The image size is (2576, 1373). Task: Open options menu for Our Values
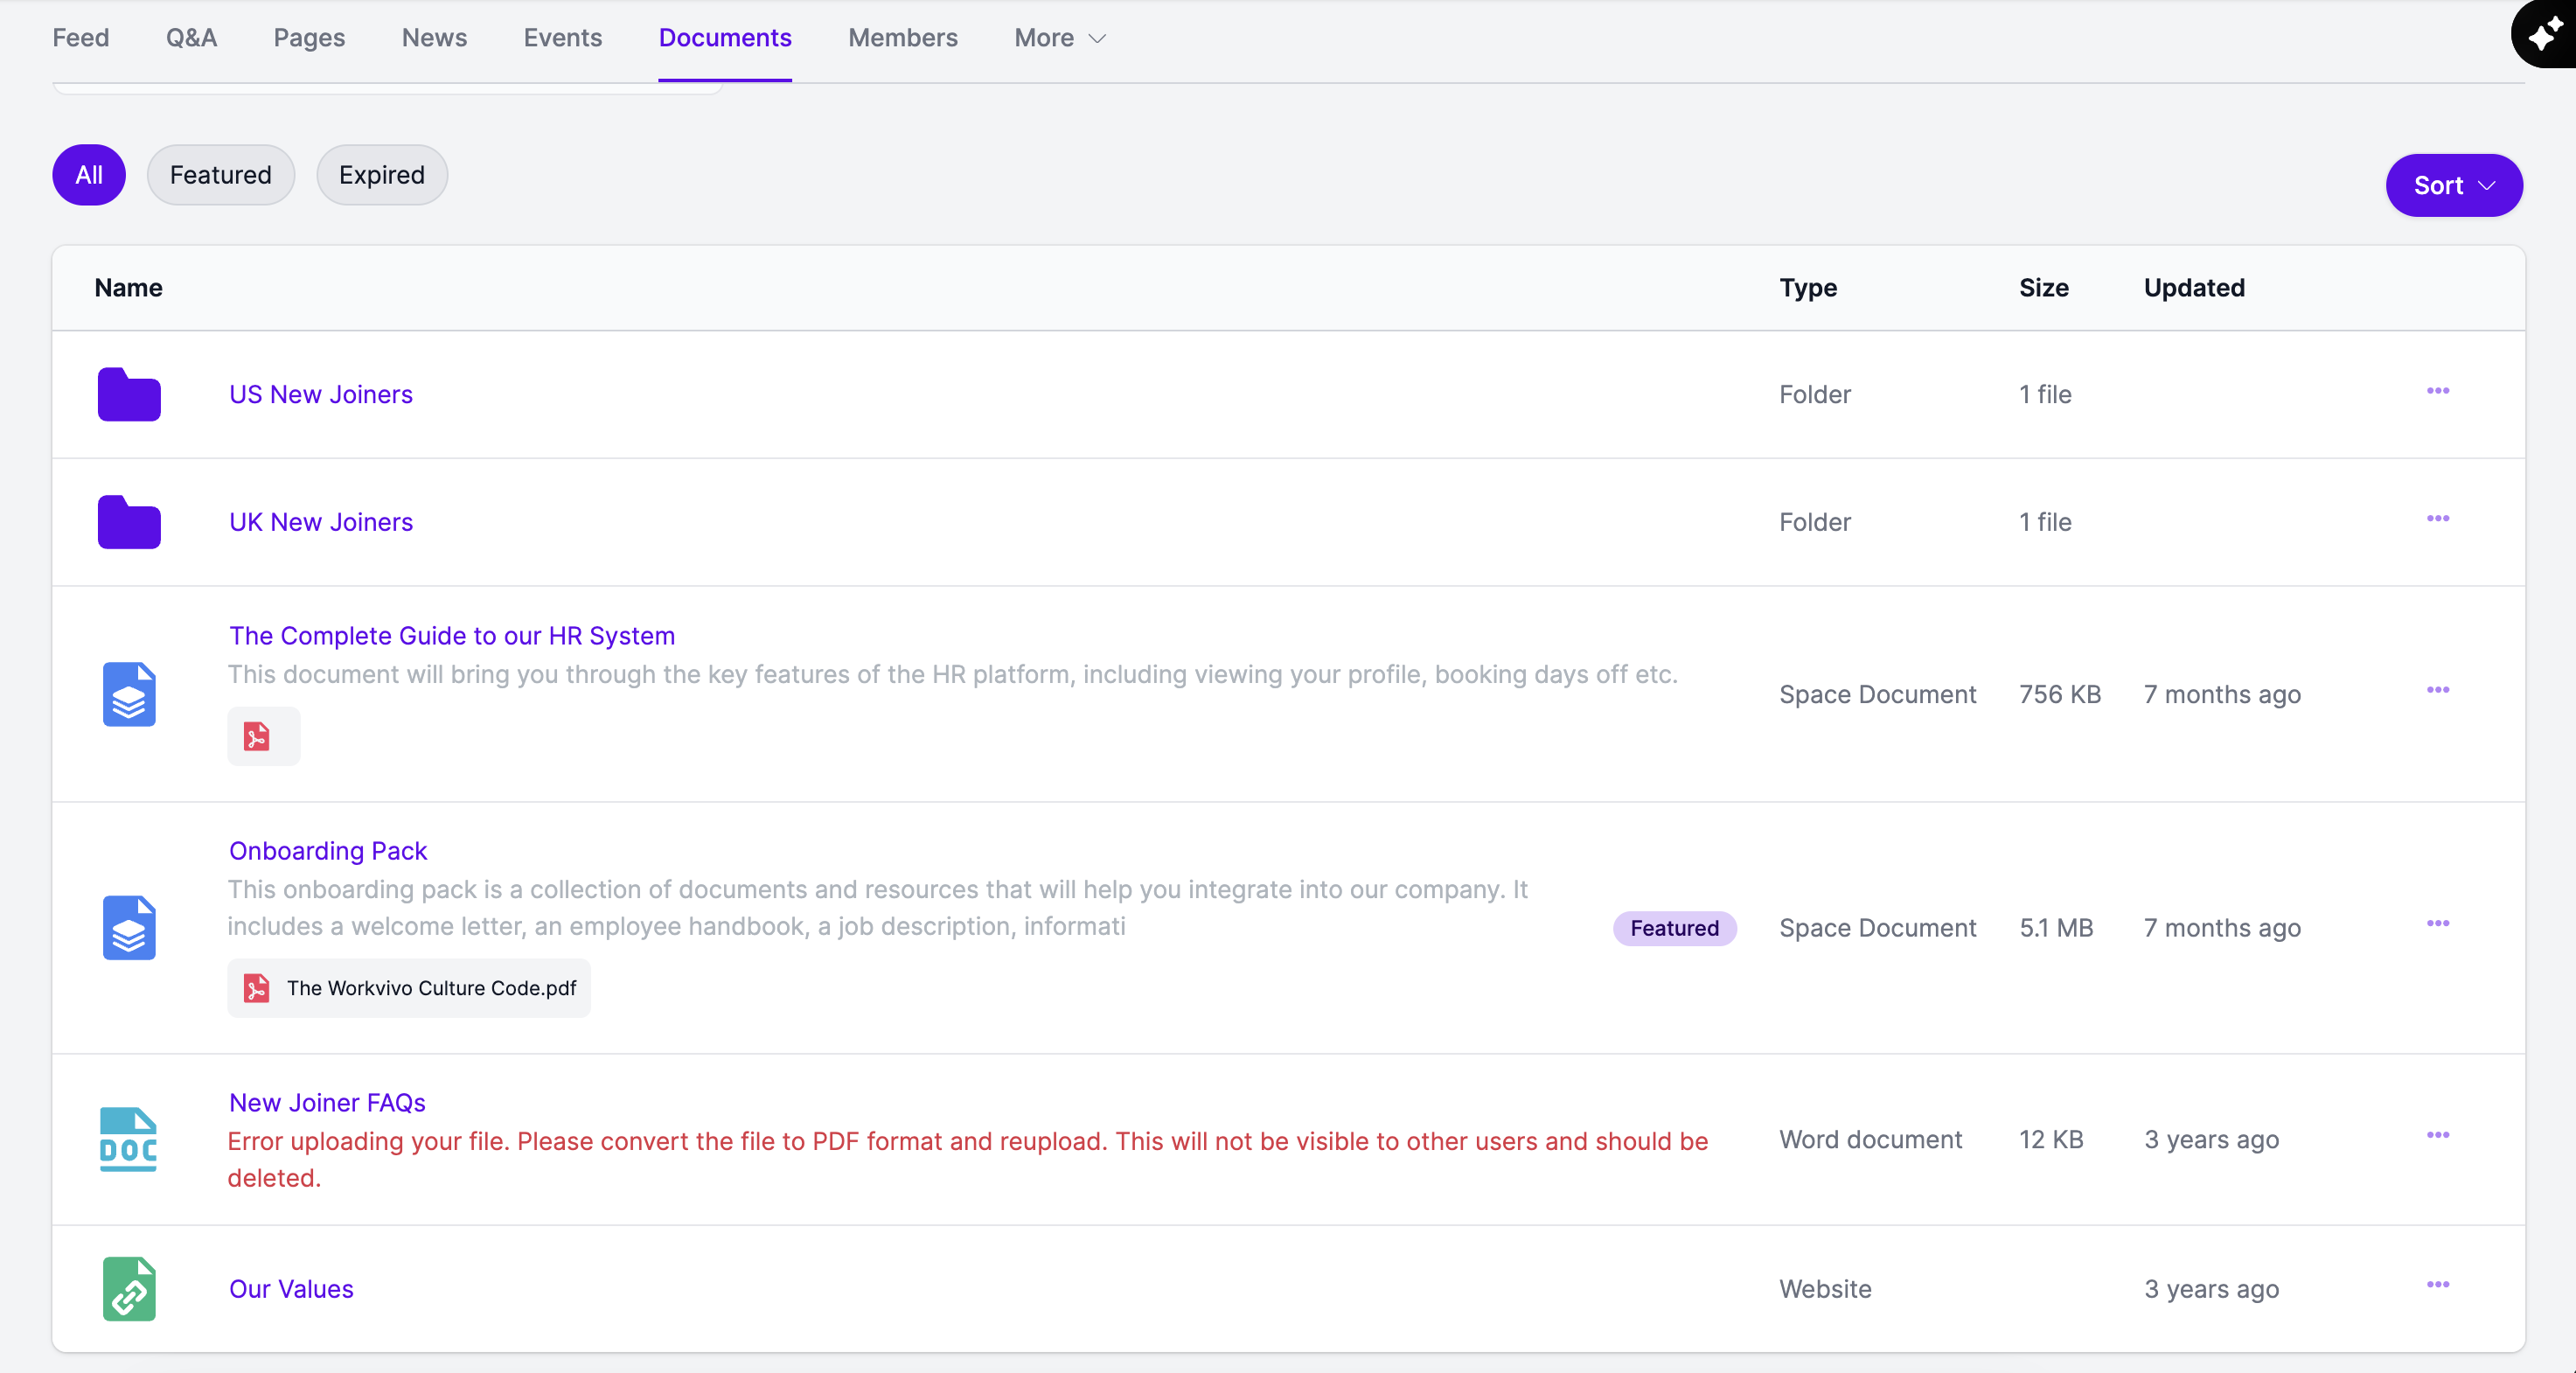pos(2438,1285)
